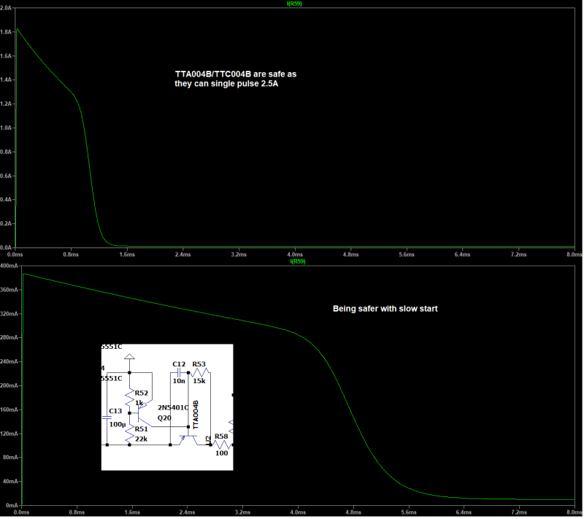Click the 15k value of R53

(x=199, y=381)
